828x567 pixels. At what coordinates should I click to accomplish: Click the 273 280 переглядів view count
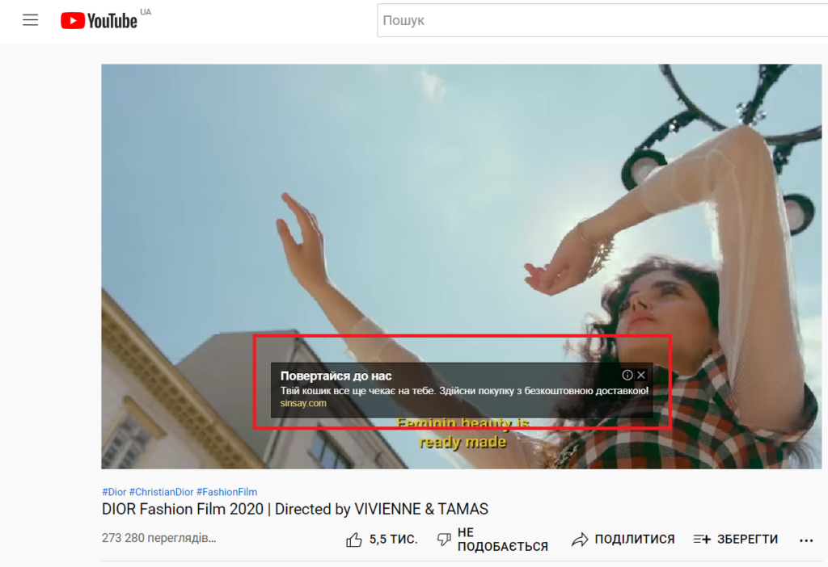coord(159,538)
